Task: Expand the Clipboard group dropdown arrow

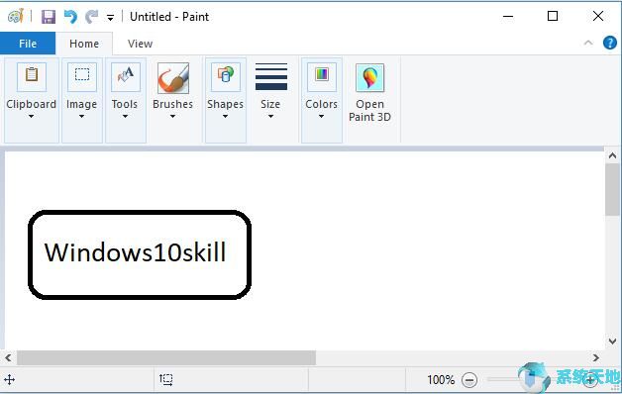Action: click(31, 116)
